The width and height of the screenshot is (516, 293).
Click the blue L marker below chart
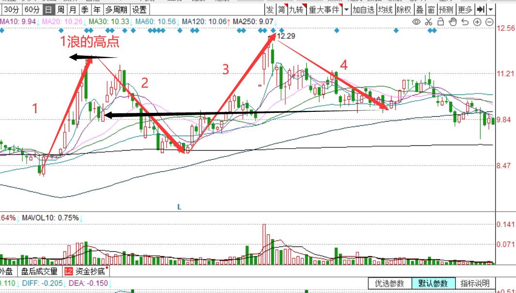(x=179, y=207)
